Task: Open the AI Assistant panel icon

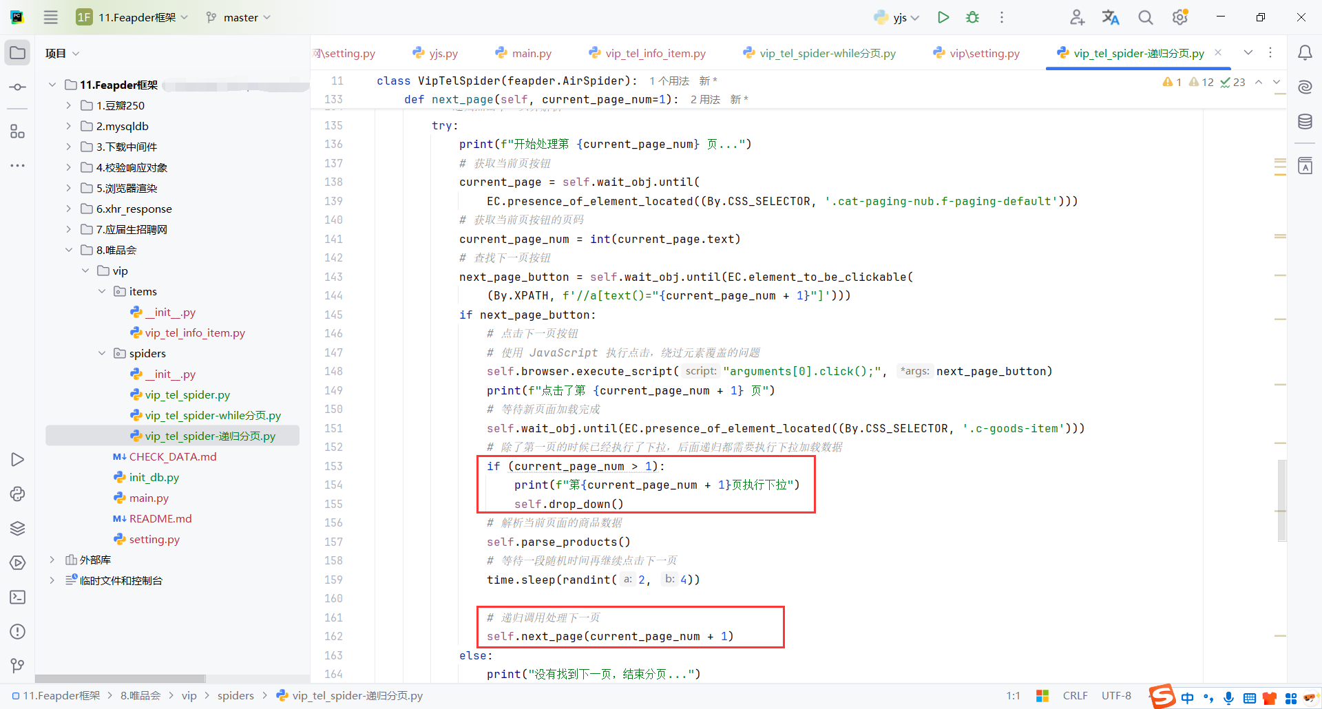Action: [x=1305, y=87]
